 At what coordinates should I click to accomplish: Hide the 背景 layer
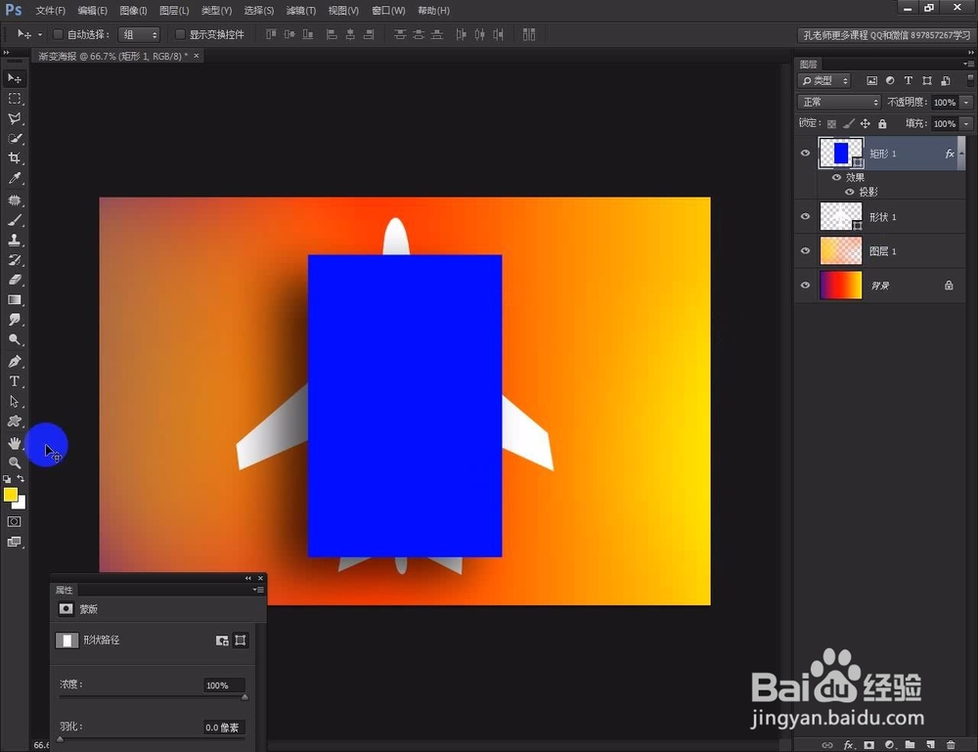805,285
